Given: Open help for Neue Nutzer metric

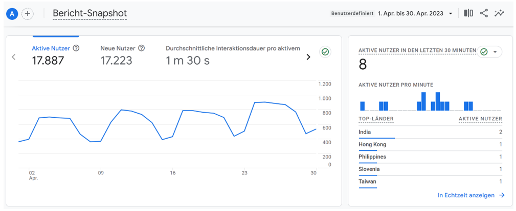Looking at the screenshot, I should (142, 48).
